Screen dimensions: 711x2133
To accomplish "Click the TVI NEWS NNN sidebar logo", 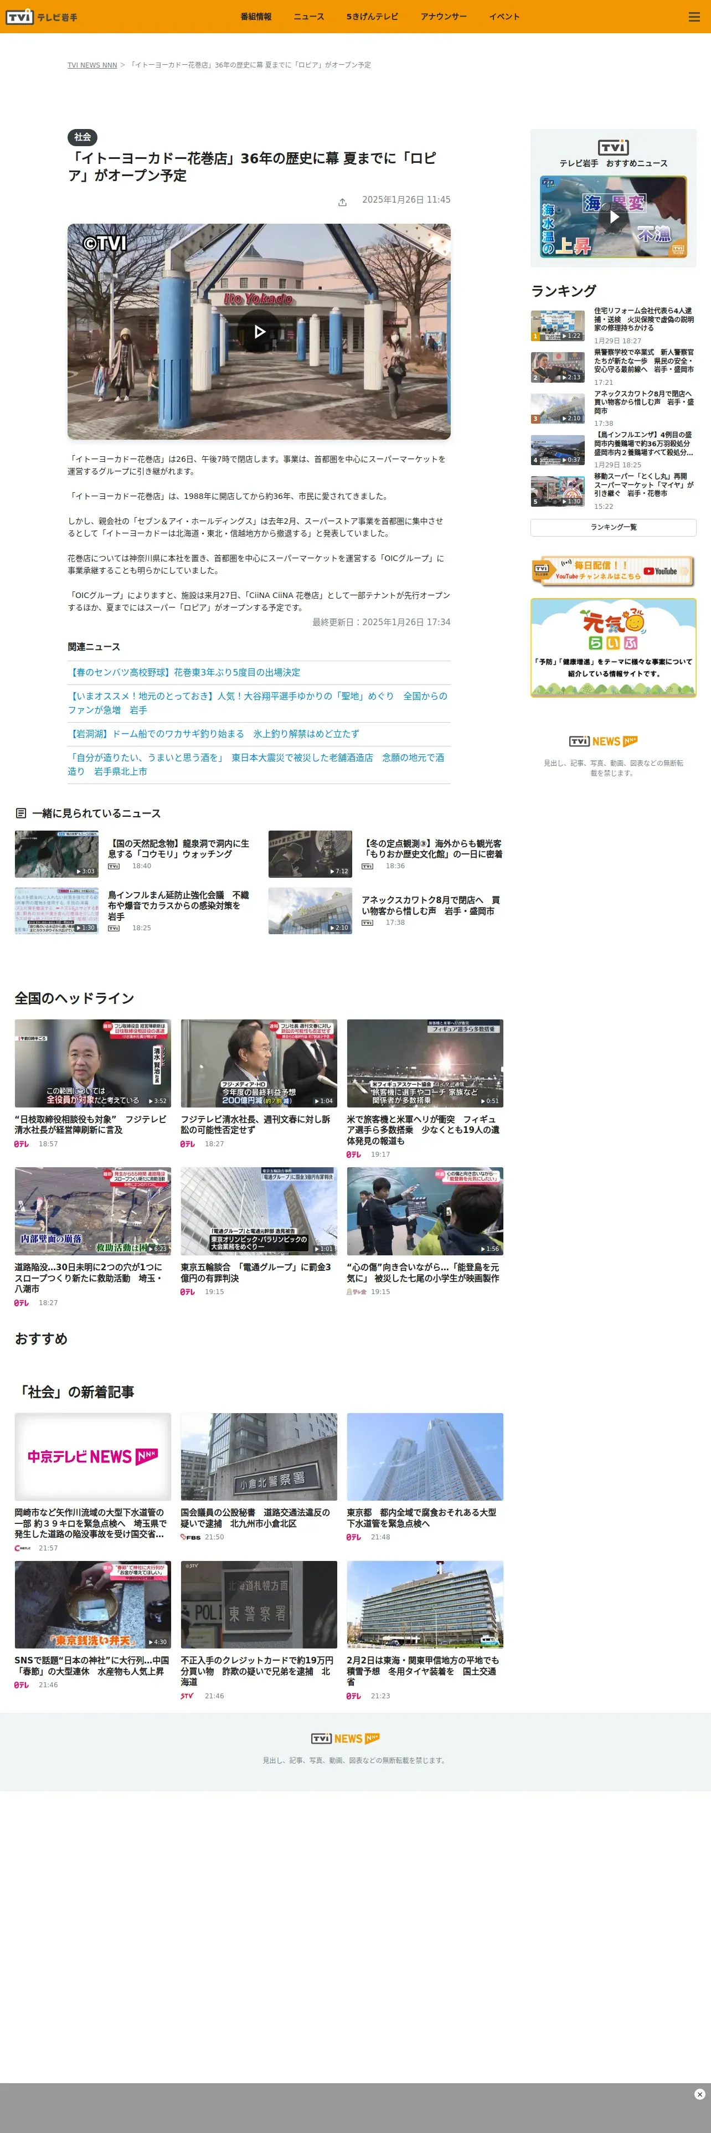I will tap(604, 741).
